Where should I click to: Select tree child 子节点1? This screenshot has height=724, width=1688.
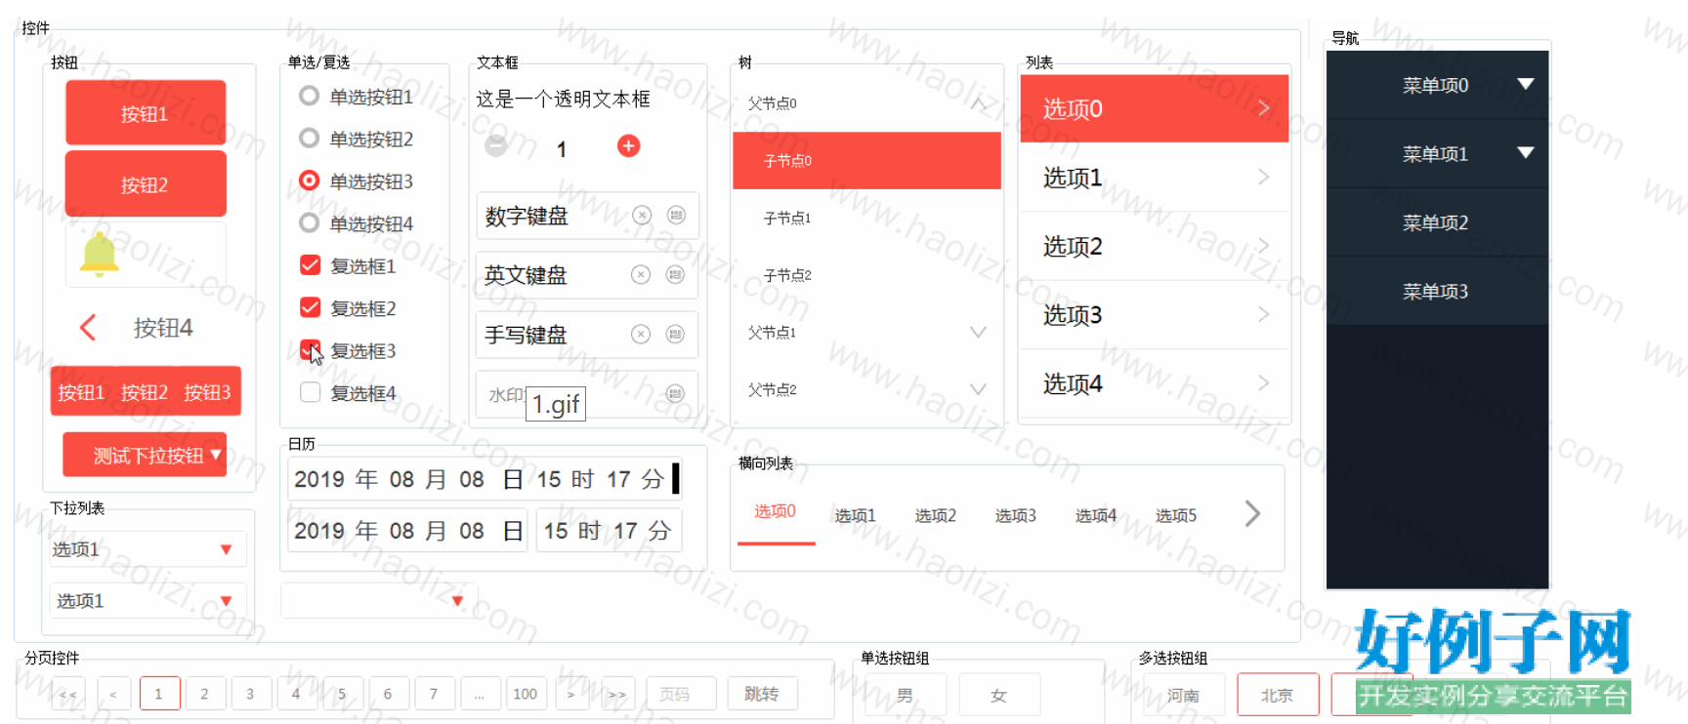(866, 218)
